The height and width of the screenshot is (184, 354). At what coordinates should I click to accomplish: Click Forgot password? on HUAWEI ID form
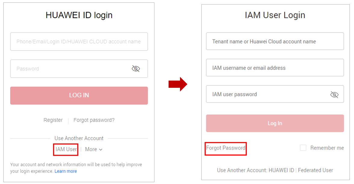click(x=94, y=120)
